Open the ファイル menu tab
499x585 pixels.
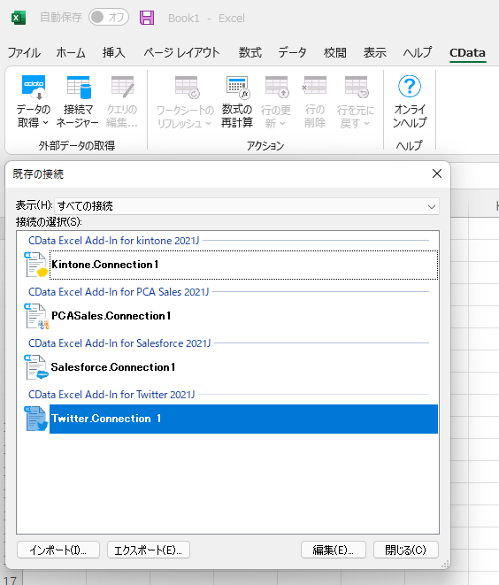[x=24, y=52]
